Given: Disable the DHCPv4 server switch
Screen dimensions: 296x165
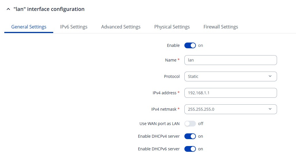Looking at the screenshot, I should pos(190,136).
